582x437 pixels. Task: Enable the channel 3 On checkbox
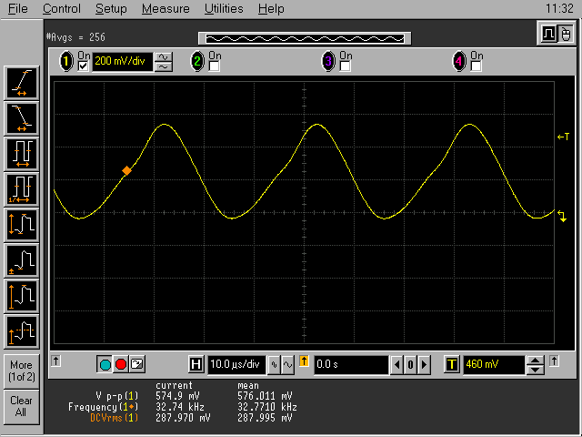click(x=346, y=66)
